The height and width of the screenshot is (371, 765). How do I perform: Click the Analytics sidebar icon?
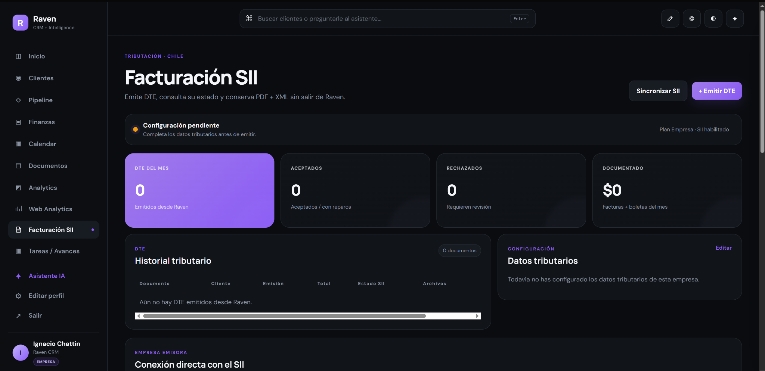[18, 188]
